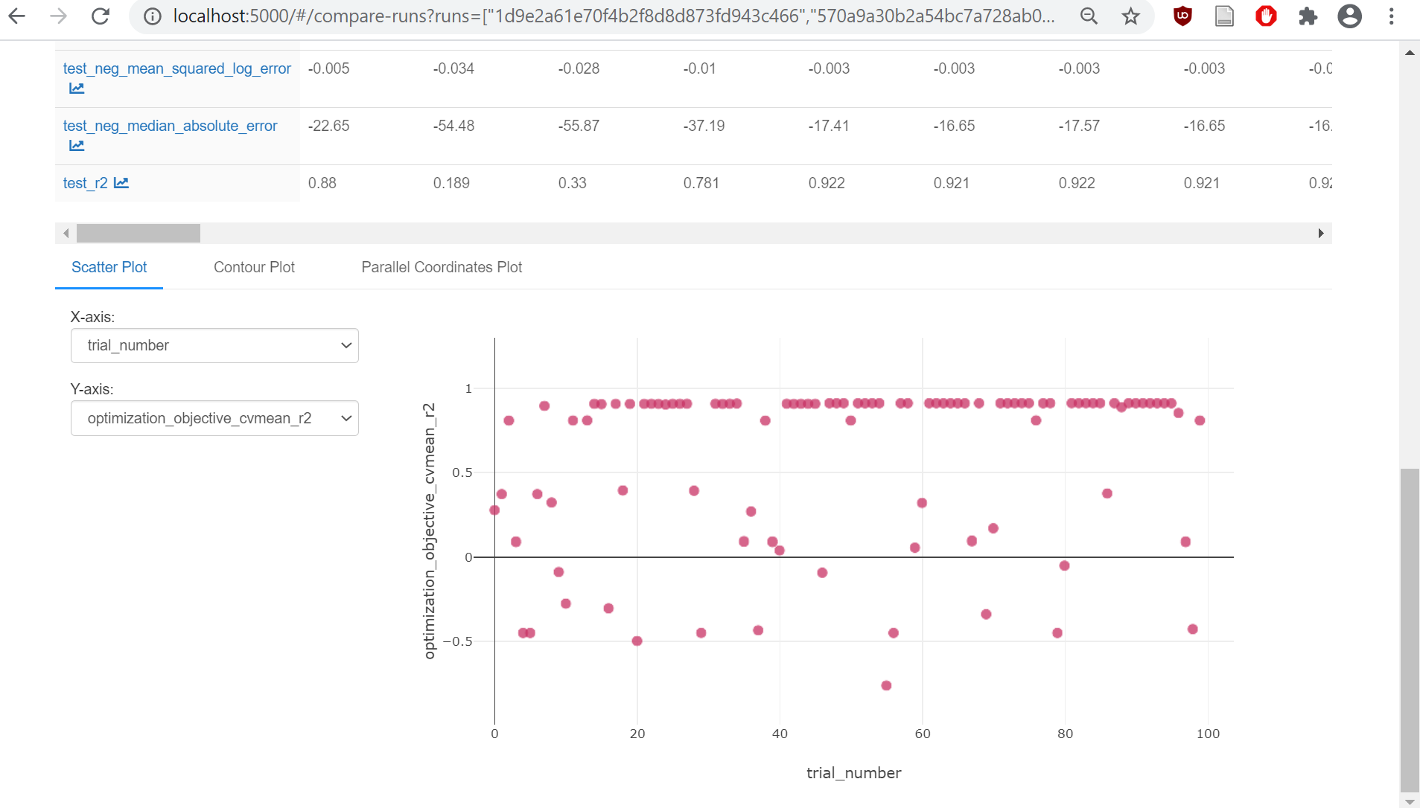Go forward in browser history
The height and width of the screenshot is (808, 1420).
coord(58,16)
